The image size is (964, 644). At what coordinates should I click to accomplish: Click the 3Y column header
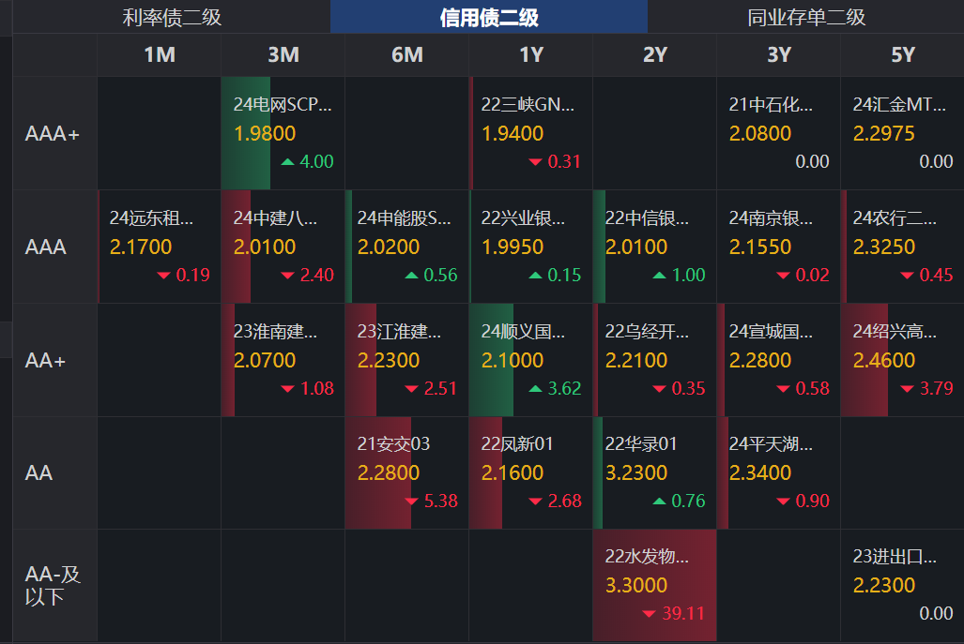[x=778, y=54]
